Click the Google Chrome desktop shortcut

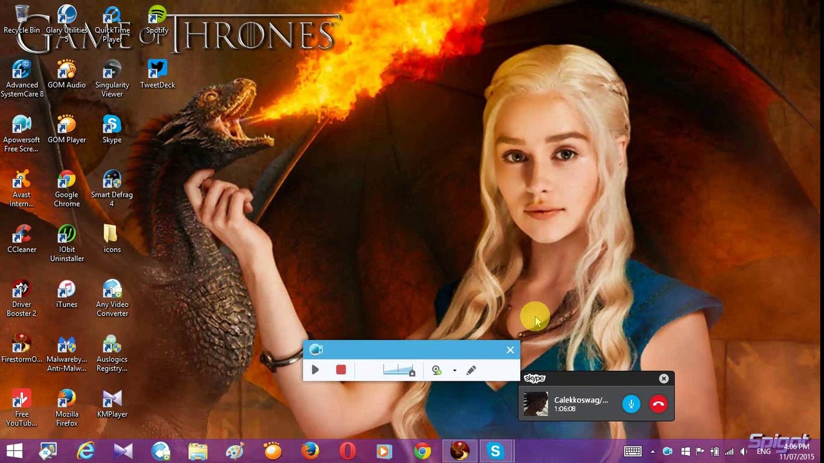66,188
